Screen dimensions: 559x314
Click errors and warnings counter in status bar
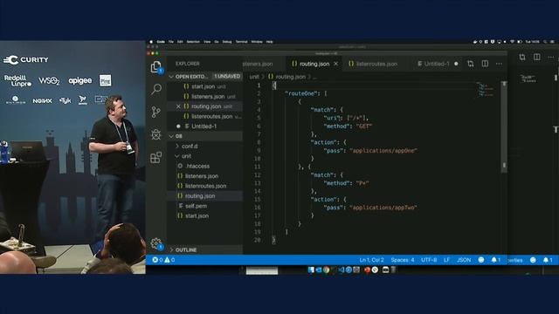tap(163, 260)
